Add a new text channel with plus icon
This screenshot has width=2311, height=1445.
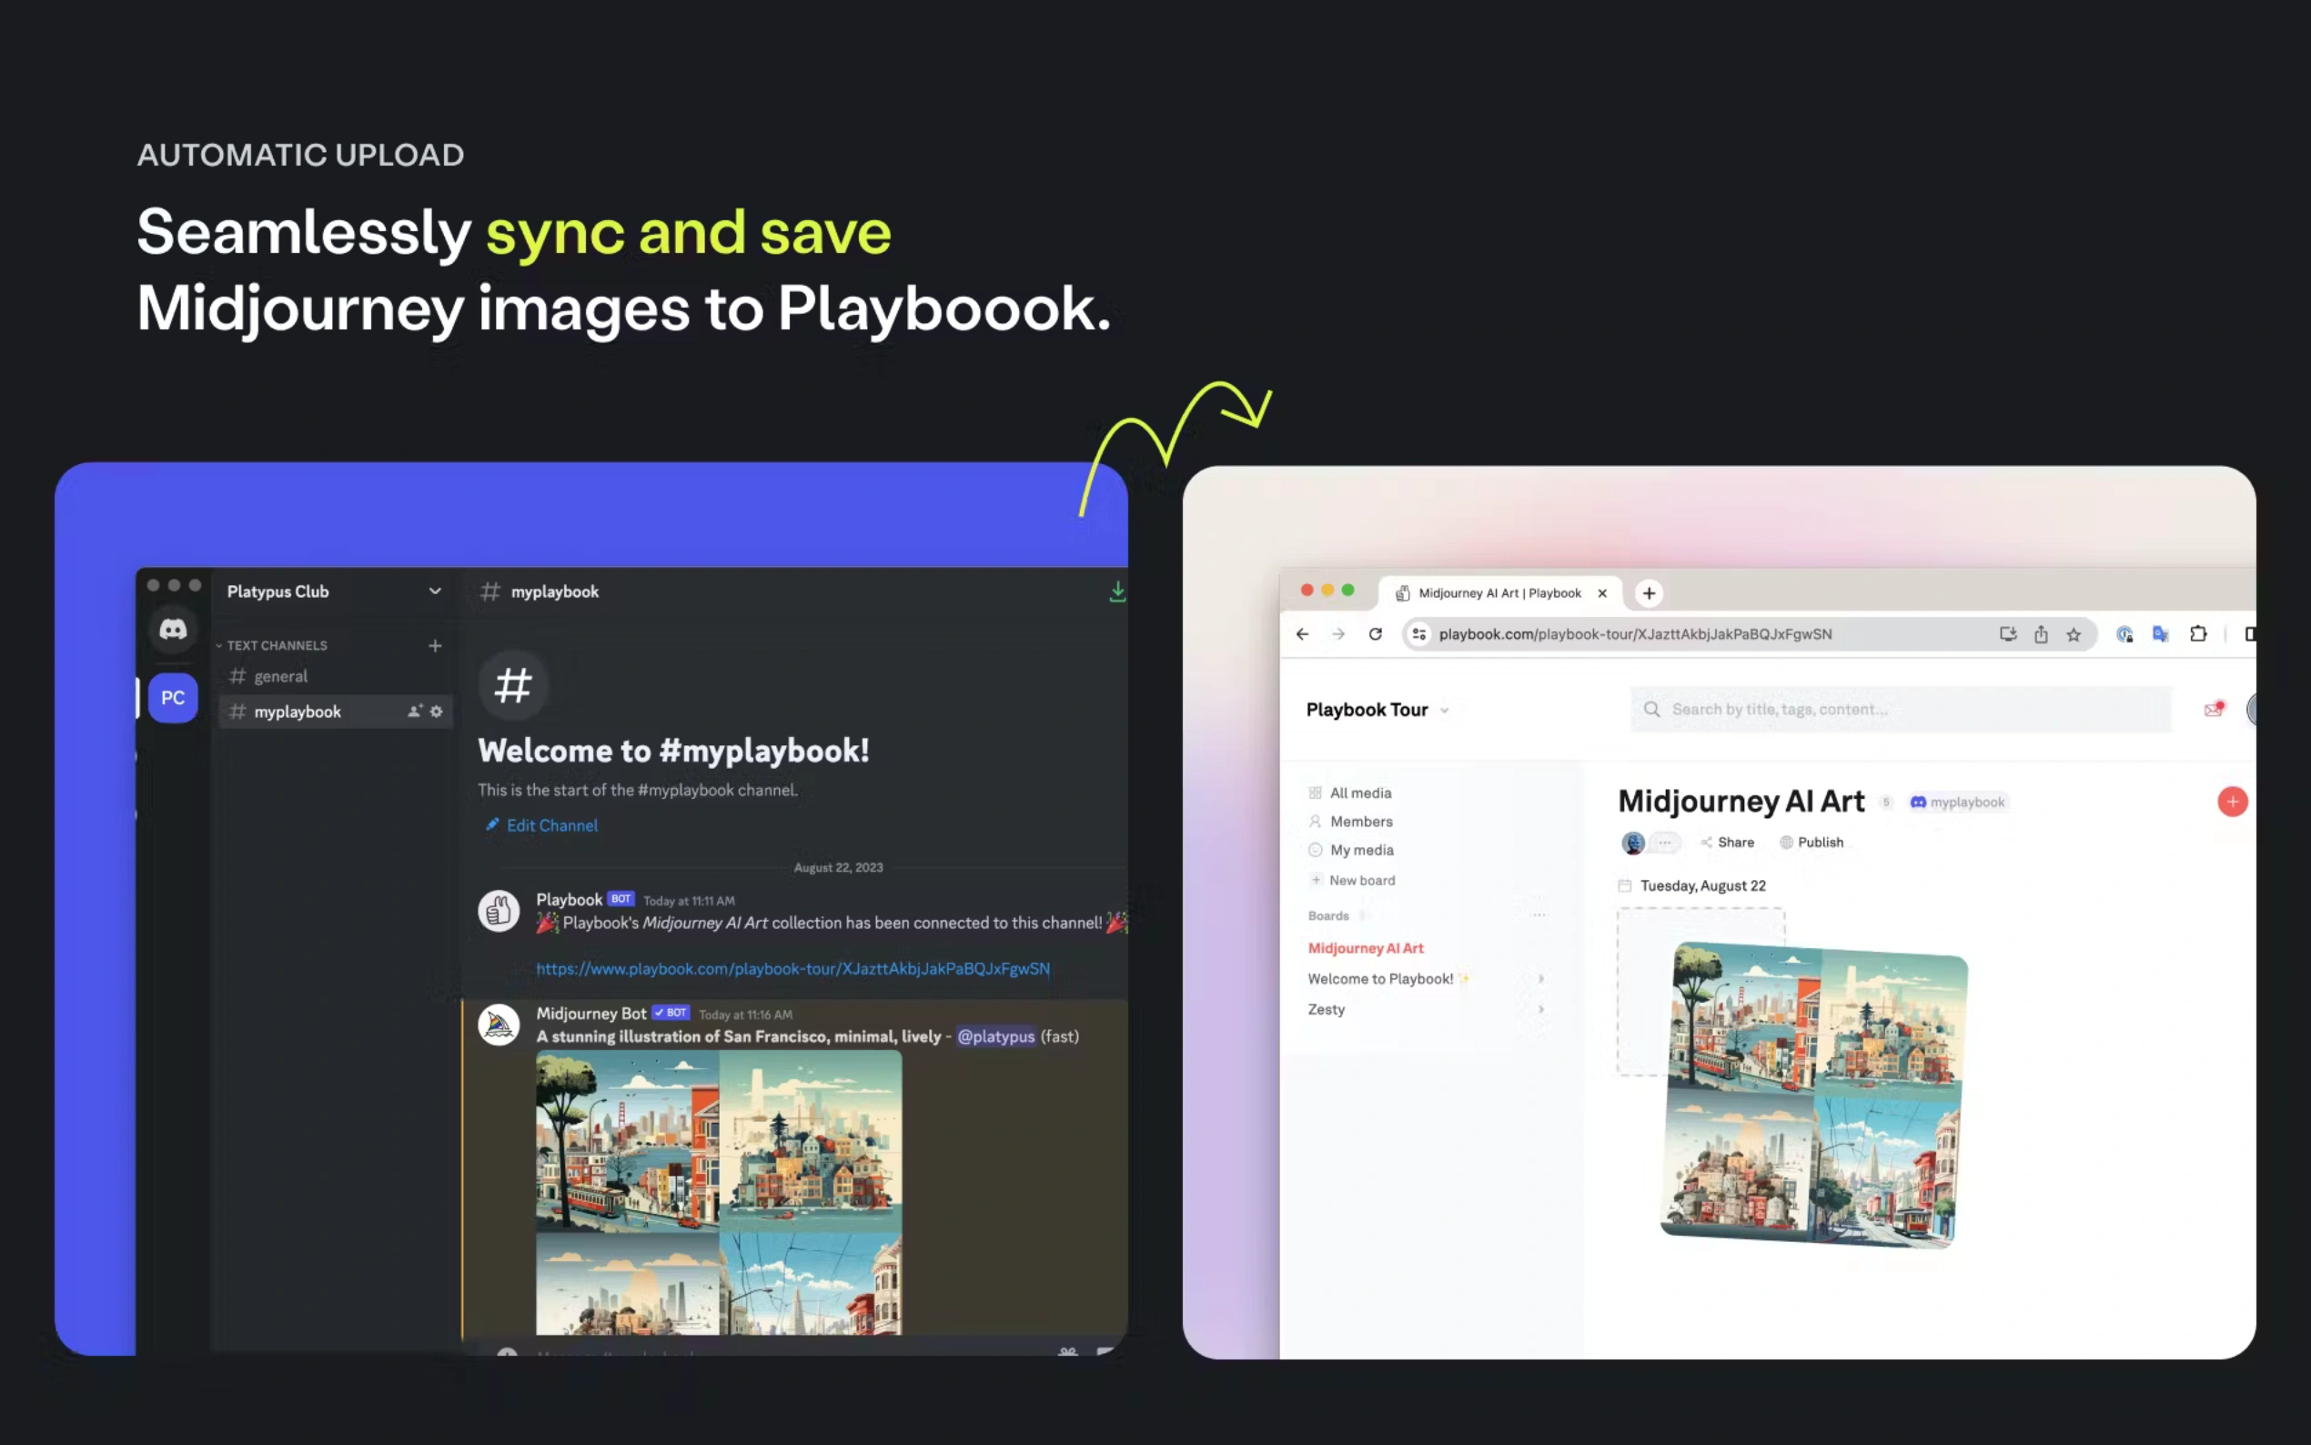coord(435,646)
